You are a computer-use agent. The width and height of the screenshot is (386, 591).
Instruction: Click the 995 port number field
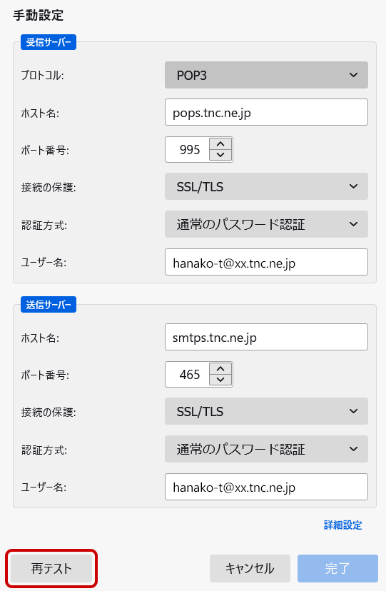coord(188,150)
